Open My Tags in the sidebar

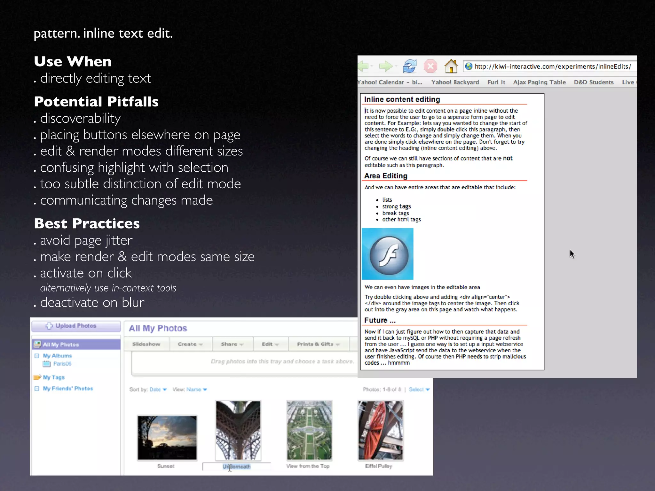click(54, 377)
